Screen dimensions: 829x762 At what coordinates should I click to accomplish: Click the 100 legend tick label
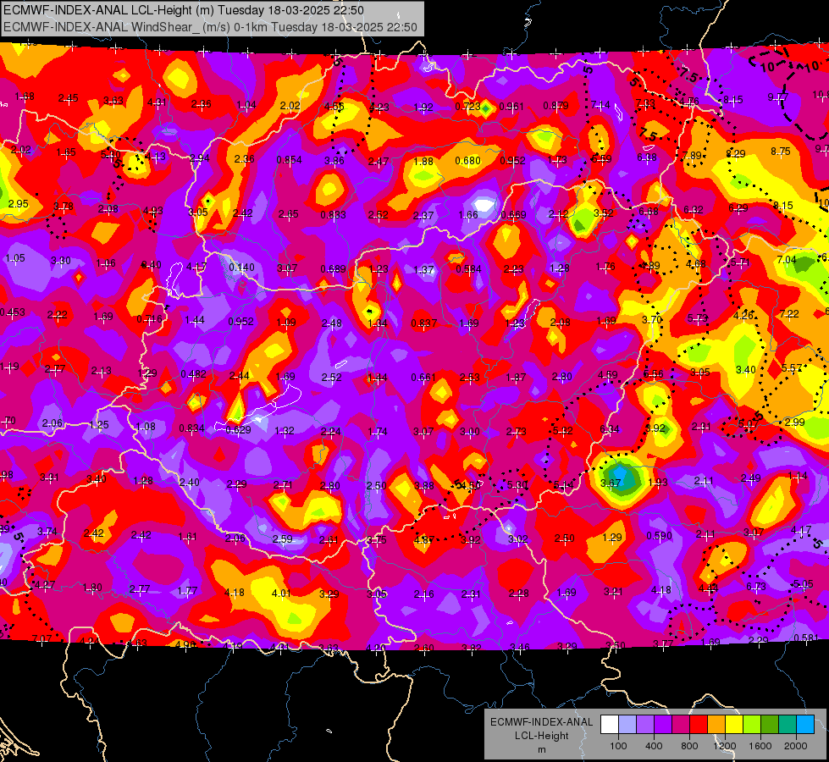[618, 746]
